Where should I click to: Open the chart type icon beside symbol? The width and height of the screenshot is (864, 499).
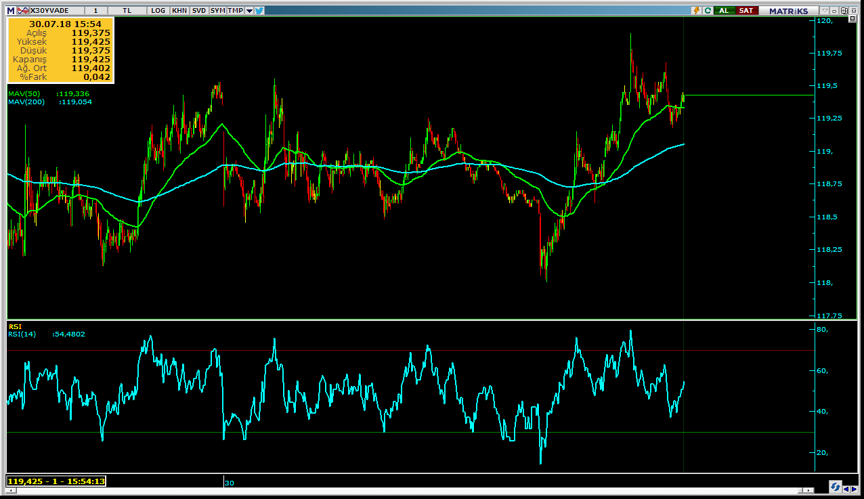[22, 11]
